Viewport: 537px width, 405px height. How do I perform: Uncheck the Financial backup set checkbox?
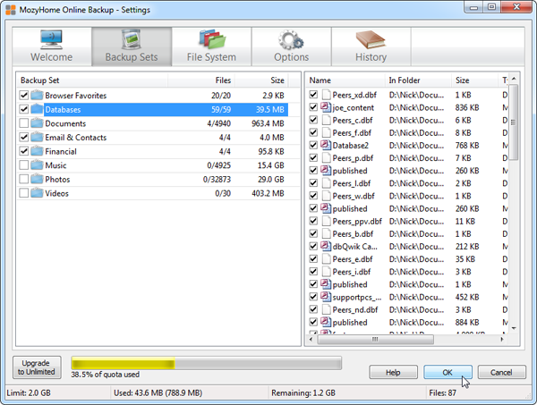(24, 151)
